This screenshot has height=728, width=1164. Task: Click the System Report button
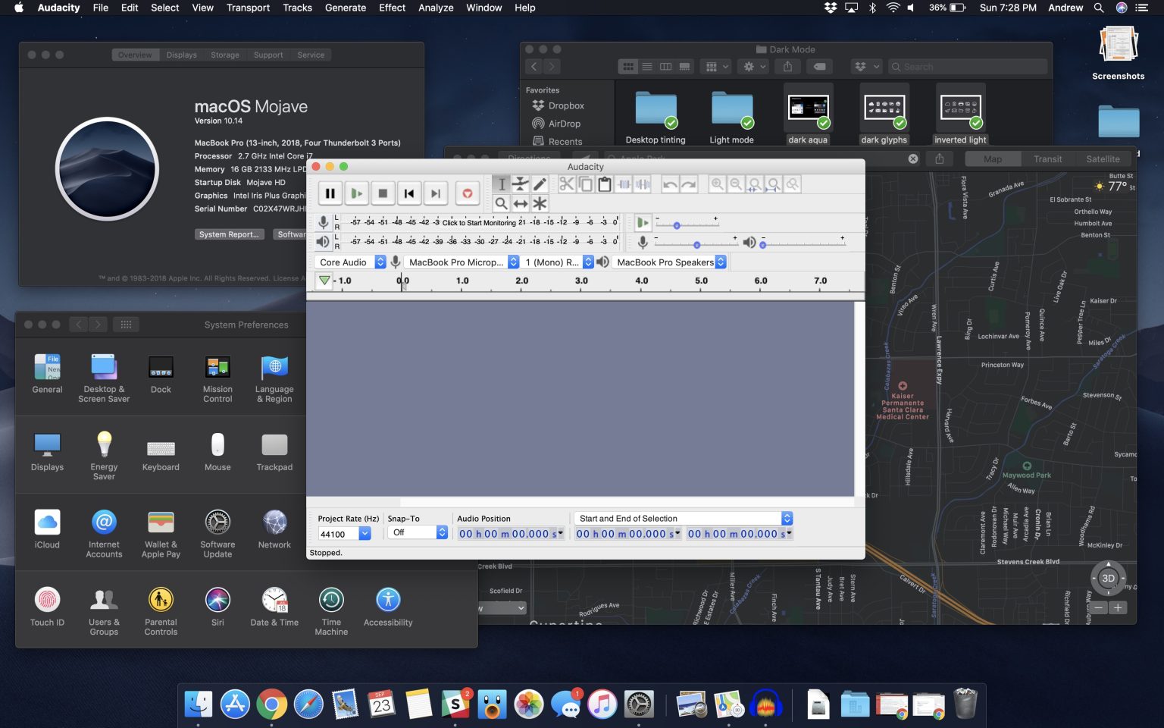point(229,234)
